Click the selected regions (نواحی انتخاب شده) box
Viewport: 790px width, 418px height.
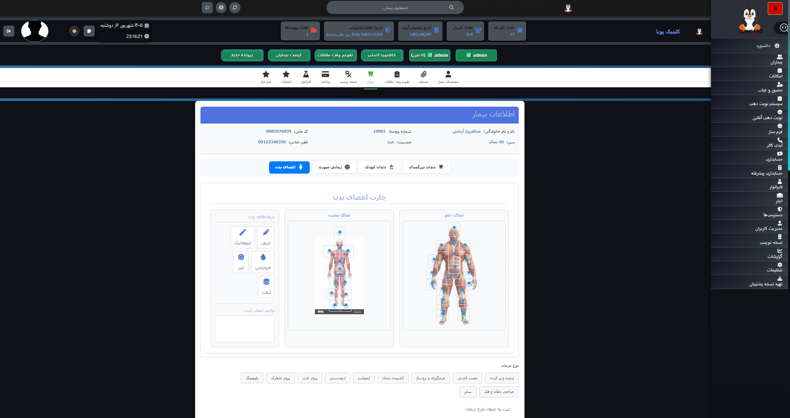pyautogui.click(x=245, y=329)
